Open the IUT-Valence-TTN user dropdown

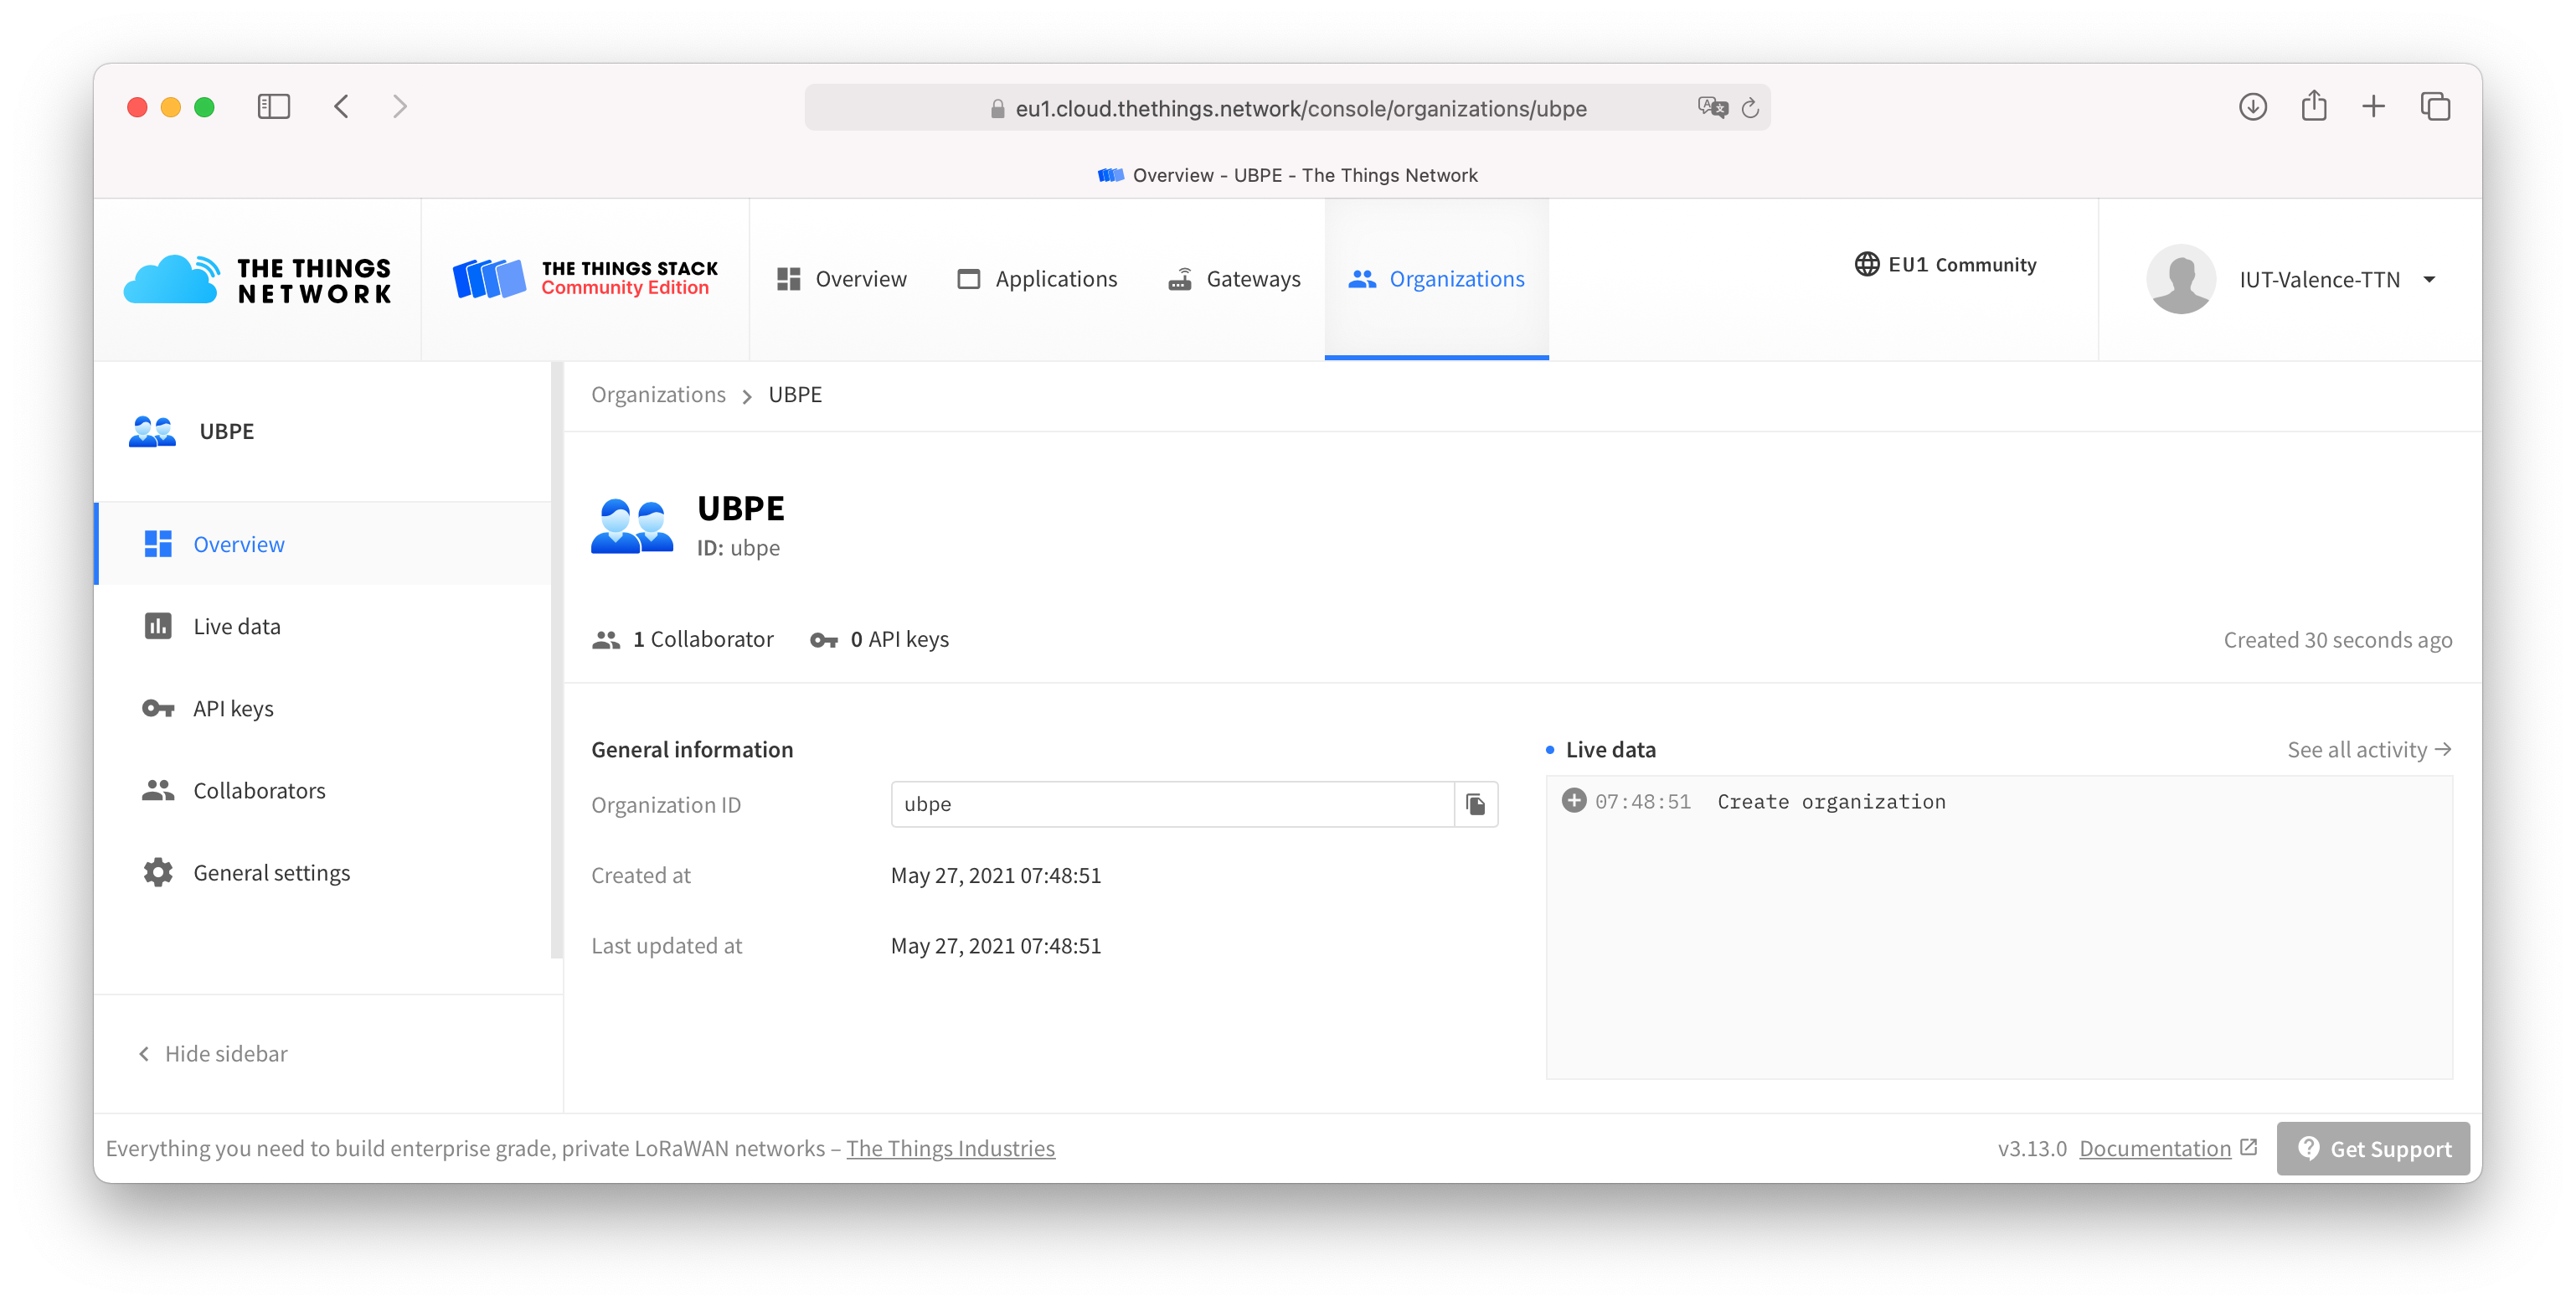(2337, 279)
